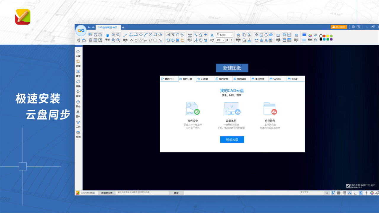Expand the text size 350 dropdown

224,40
